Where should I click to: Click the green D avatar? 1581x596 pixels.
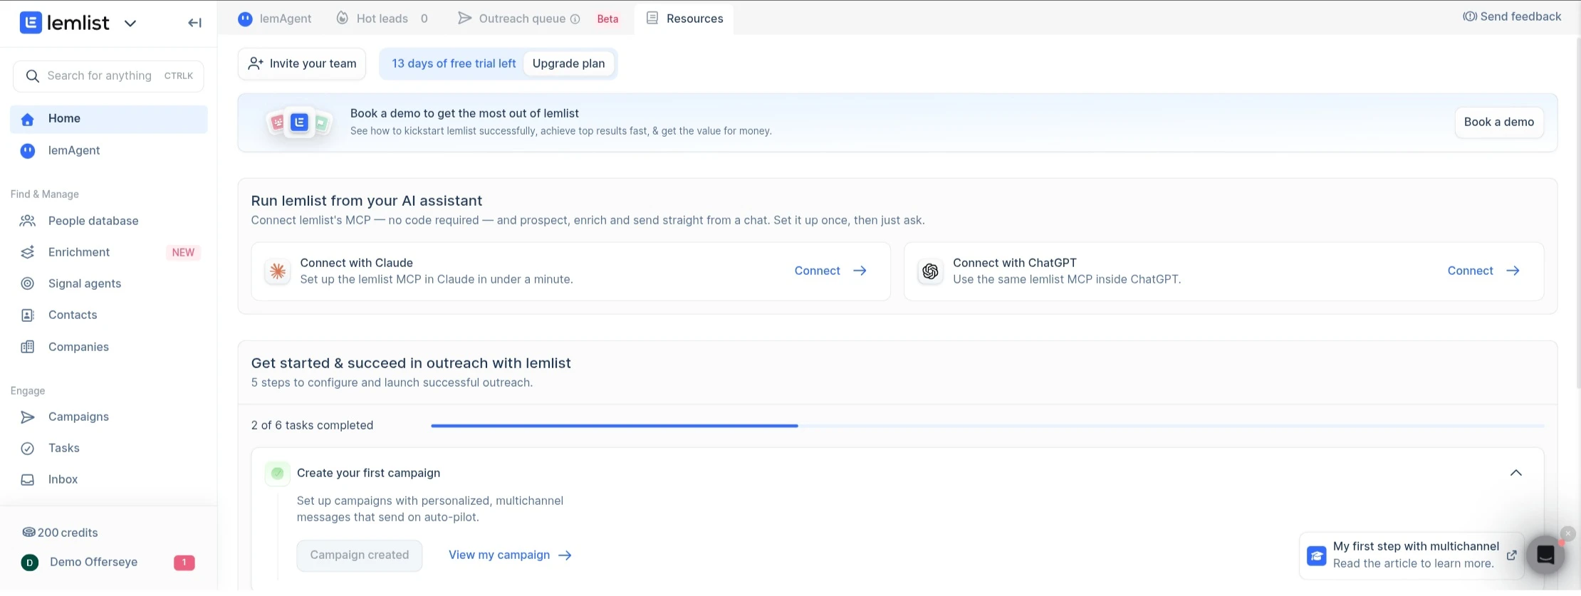(29, 563)
